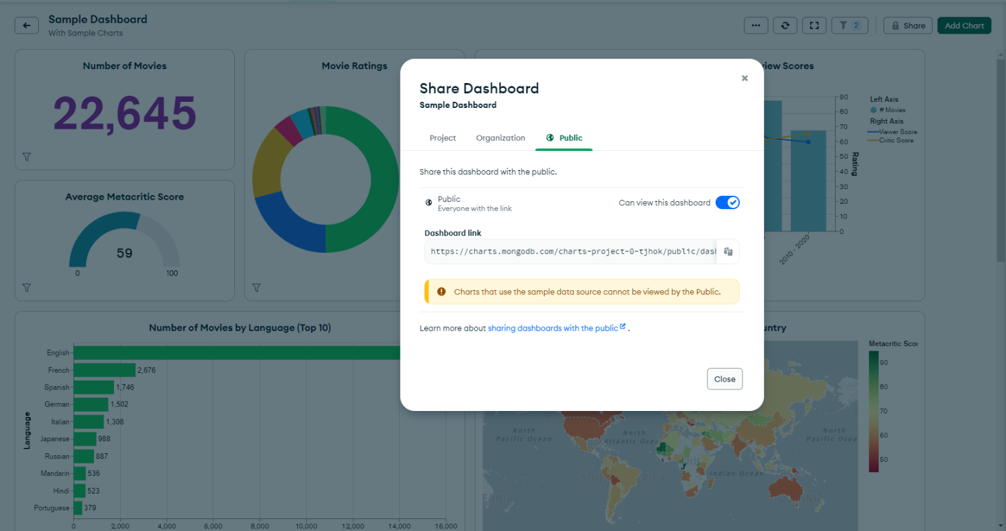Viewport: 1006px width, 531px height.
Task: Toggle off public view access switch
Action: point(727,202)
